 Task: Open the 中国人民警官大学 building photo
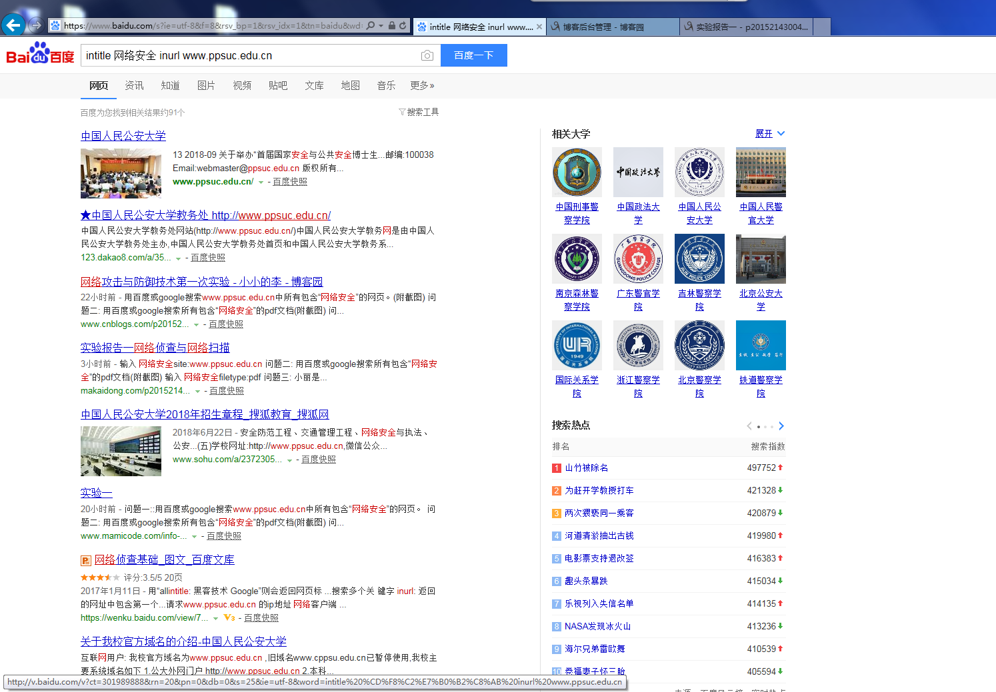coord(761,172)
